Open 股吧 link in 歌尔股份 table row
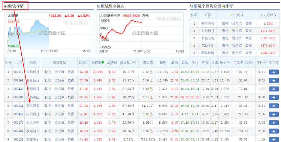Viewport: 281px width, 142px height. (x=48, y=106)
